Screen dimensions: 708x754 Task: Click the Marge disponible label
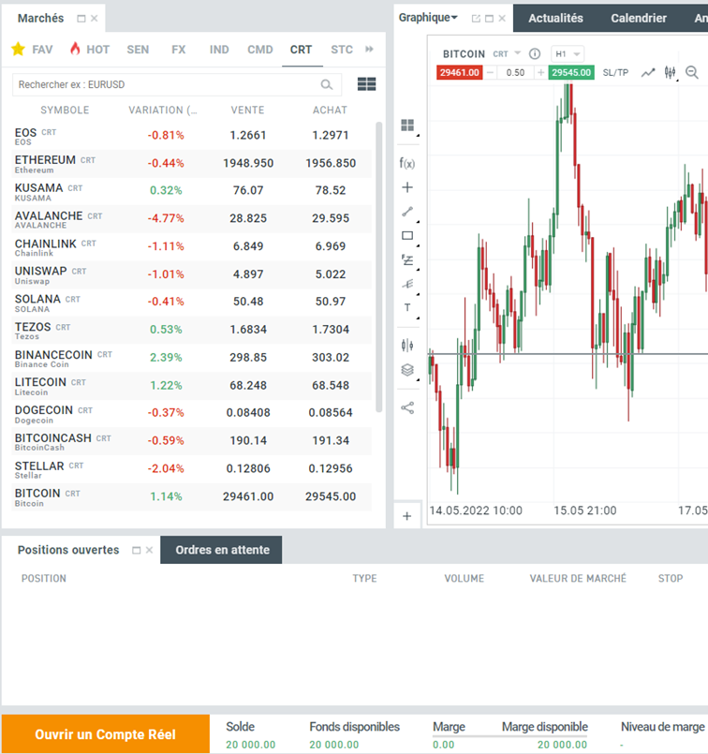(544, 727)
